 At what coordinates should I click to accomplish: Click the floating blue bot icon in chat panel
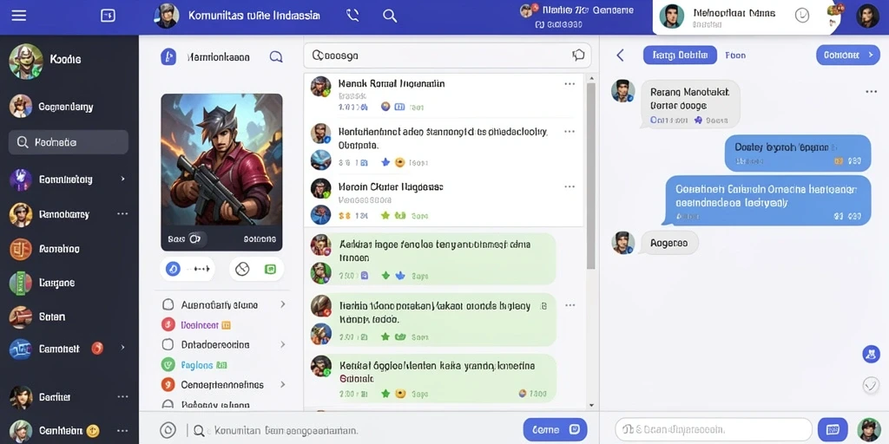[871, 354]
